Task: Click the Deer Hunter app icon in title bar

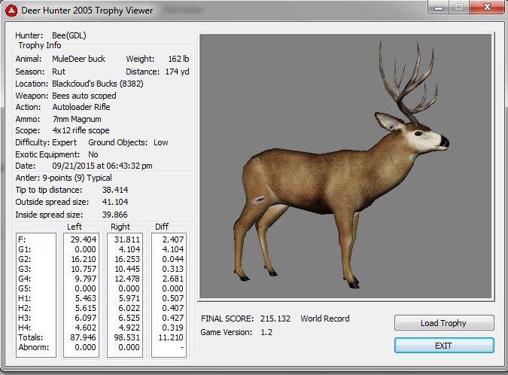Action: (11, 11)
